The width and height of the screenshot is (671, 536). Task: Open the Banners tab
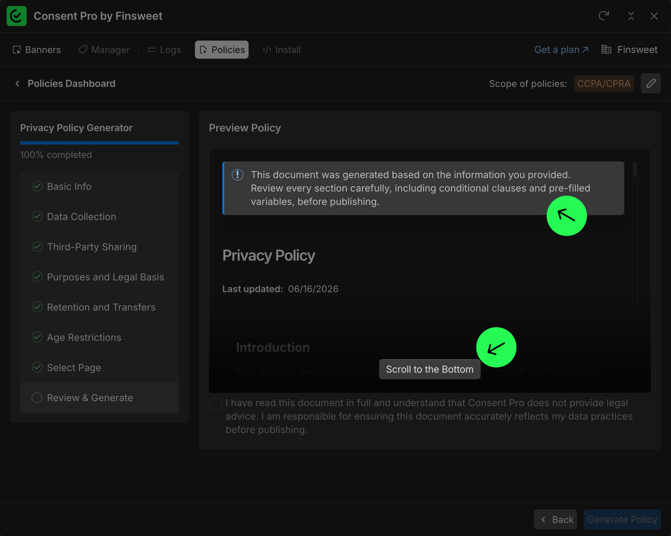click(x=37, y=50)
